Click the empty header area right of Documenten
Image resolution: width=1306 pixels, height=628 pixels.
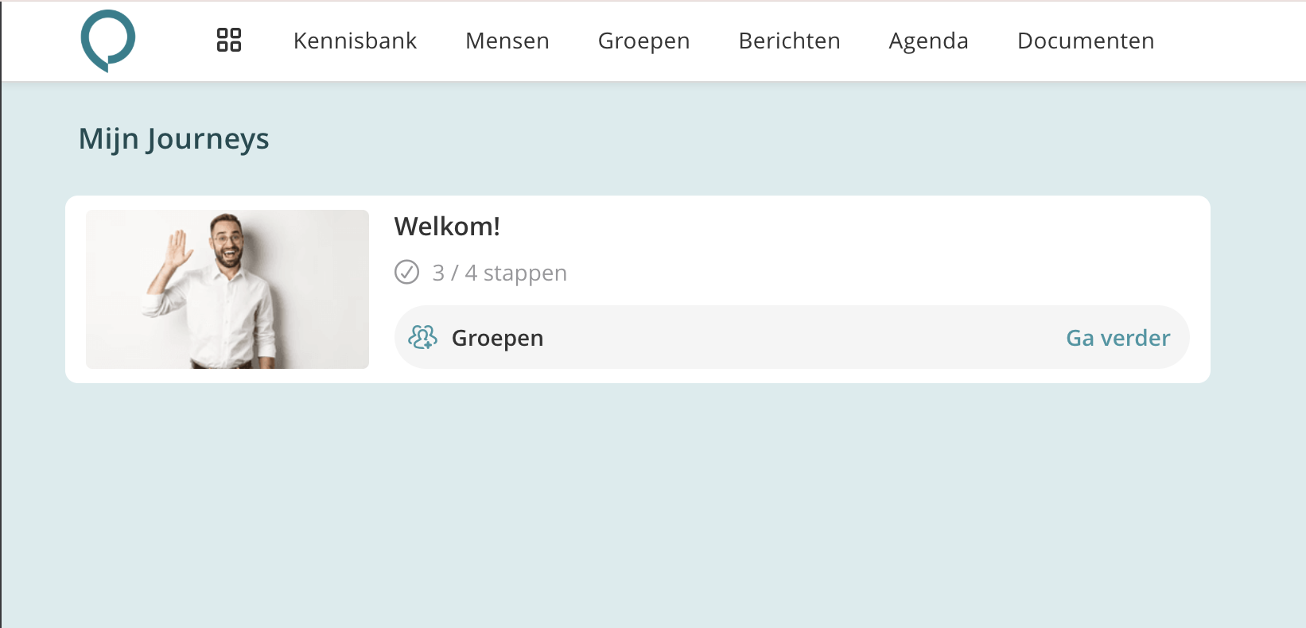[x=1233, y=41]
